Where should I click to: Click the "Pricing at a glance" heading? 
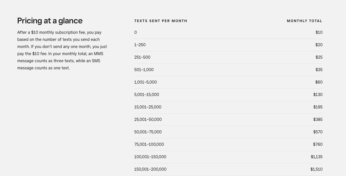point(50,21)
